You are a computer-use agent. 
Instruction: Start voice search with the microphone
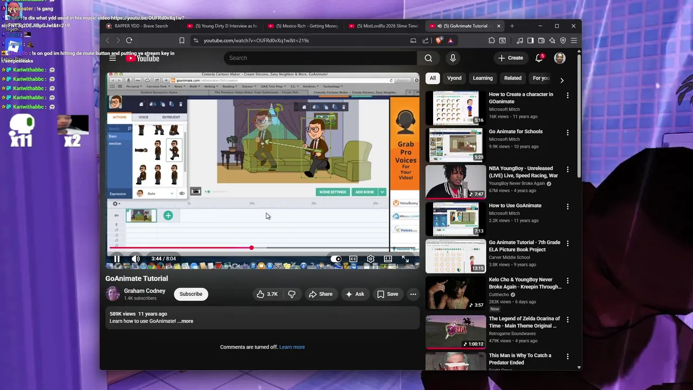click(x=453, y=58)
